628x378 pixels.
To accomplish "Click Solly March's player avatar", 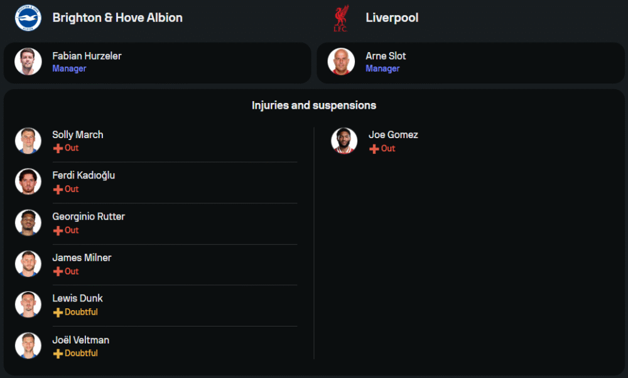I will point(28,141).
